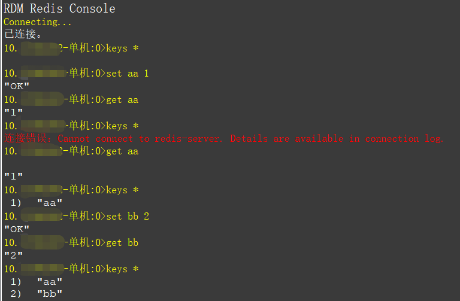Click the "set aa 1" command line
The width and height of the screenshot is (460, 301).
[x=76, y=73]
